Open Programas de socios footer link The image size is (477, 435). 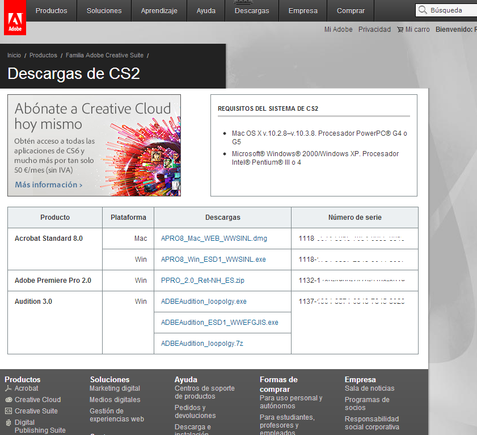367,404
